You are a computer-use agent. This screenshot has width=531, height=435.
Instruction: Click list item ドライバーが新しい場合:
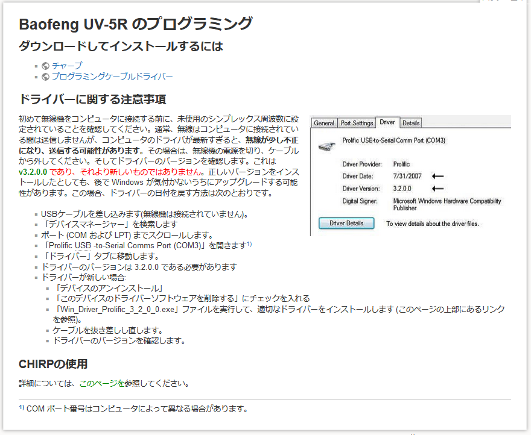(84, 277)
